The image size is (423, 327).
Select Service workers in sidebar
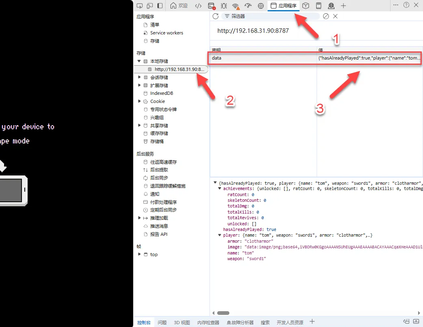tap(166, 33)
